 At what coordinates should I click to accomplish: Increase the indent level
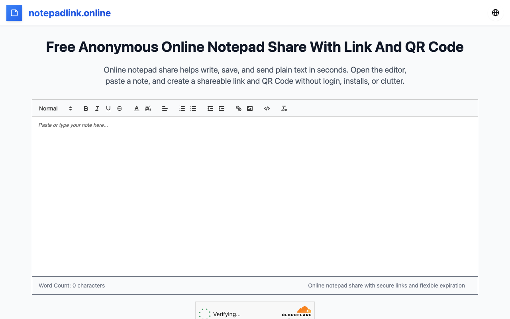tap(221, 108)
